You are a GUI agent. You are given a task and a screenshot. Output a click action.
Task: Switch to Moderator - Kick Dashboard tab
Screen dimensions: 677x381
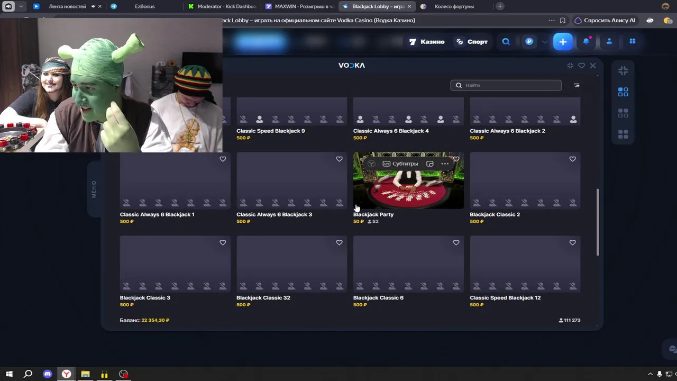coord(222,6)
